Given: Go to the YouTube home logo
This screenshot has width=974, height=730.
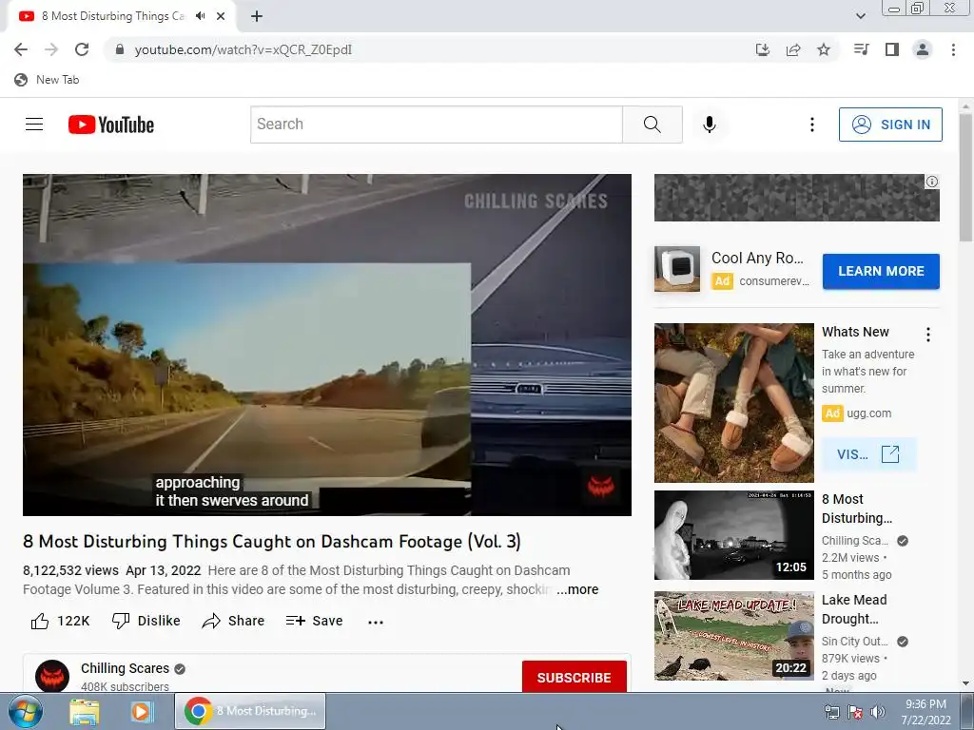Looking at the screenshot, I should (111, 125).
